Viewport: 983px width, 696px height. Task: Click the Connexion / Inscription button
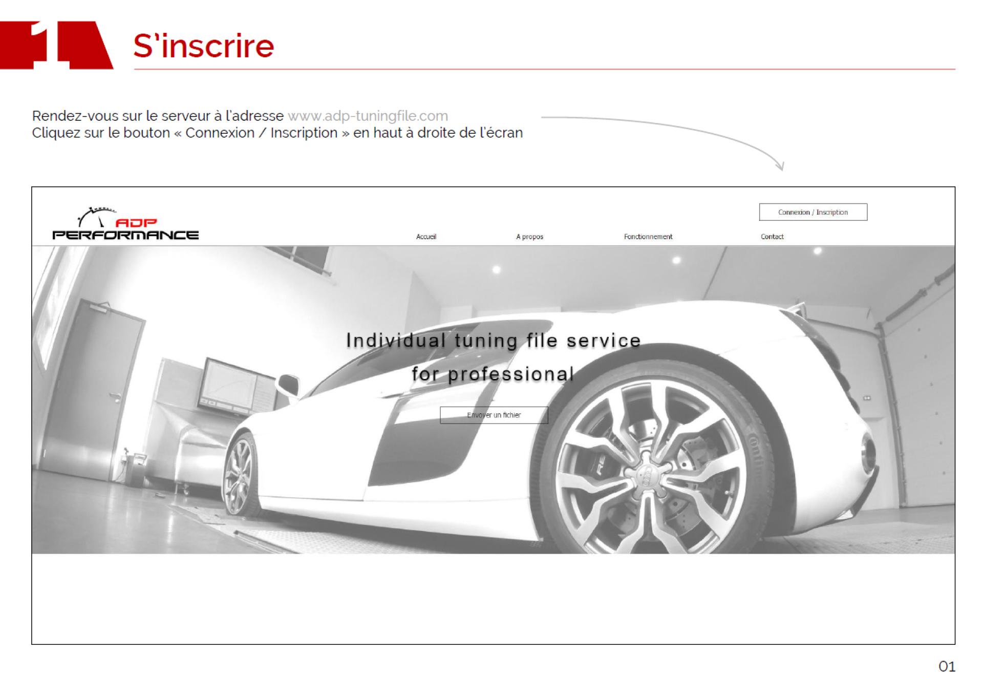point(813,212)
